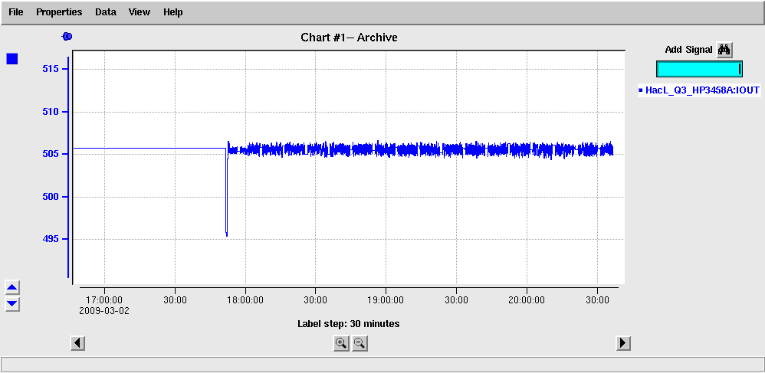The width and height of the screenshot is (765, 373).
Task: Shift the Y axis up with the up arrow
Action: point(12,288)
